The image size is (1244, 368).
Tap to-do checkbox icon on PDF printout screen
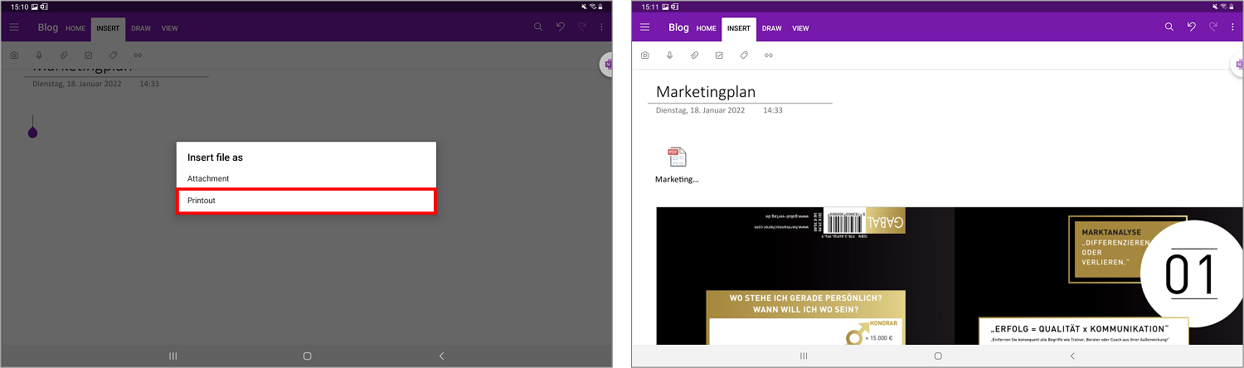point(720,56)
